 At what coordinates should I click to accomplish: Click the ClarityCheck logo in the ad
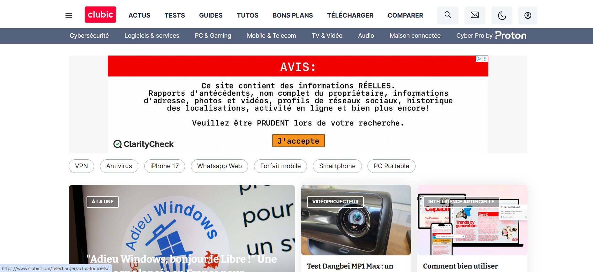(143, 144)
